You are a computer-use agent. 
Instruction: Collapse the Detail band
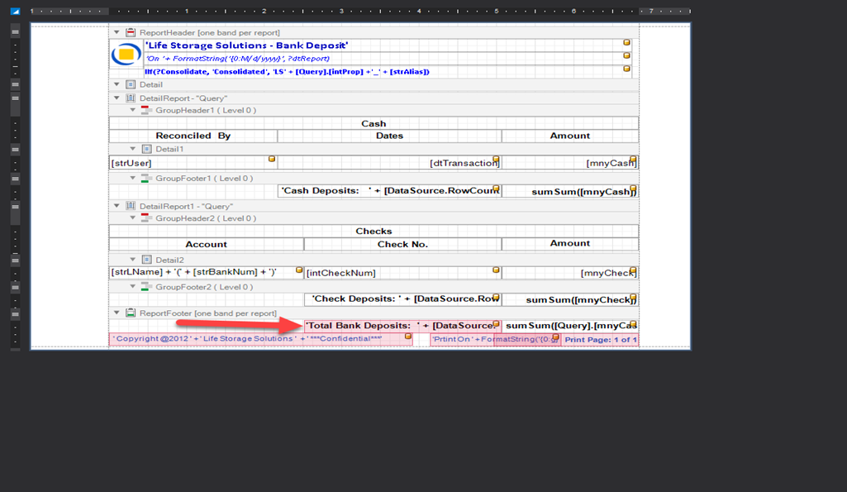point(117,84)
